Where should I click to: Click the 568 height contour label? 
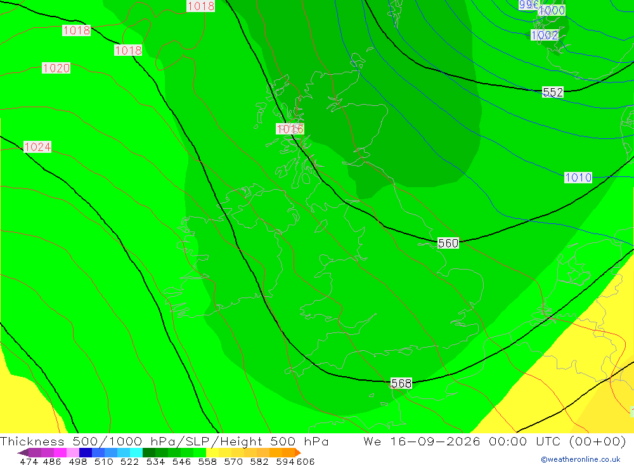point(401,383)
